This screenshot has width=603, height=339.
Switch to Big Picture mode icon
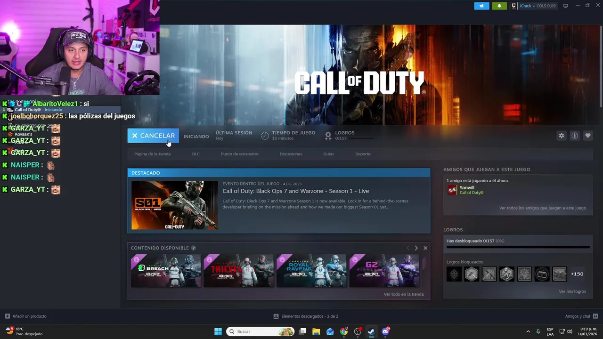(566, 6)
